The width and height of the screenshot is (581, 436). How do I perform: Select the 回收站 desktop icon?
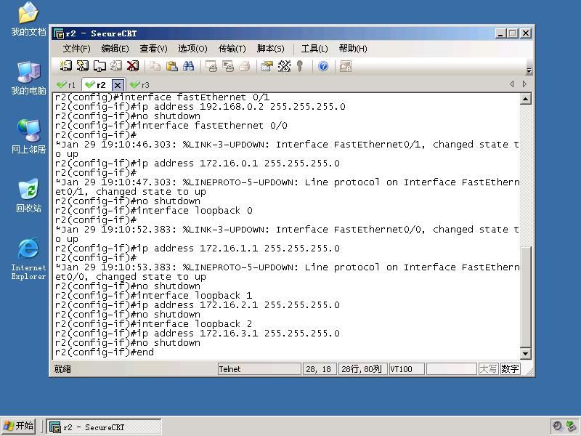coord(28,195)
